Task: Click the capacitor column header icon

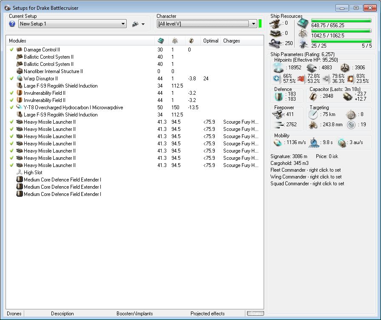Action: click(x=191, y=41)
